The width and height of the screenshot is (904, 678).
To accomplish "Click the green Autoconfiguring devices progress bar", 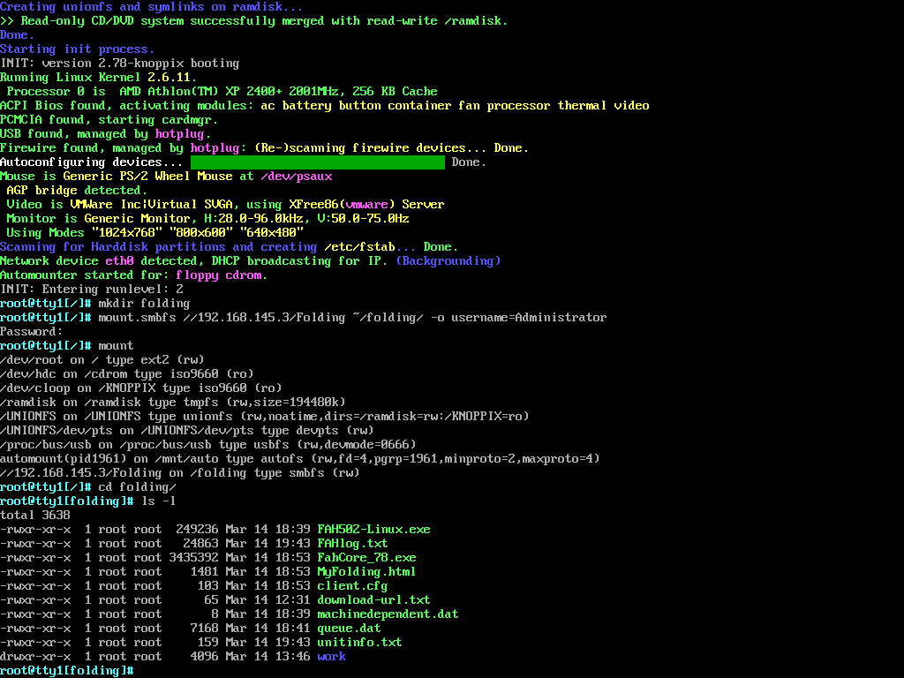I will click(318, 162).
